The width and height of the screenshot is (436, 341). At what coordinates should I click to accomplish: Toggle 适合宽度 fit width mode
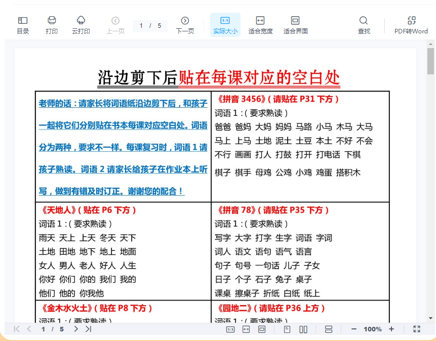click(x=260, y=25)
